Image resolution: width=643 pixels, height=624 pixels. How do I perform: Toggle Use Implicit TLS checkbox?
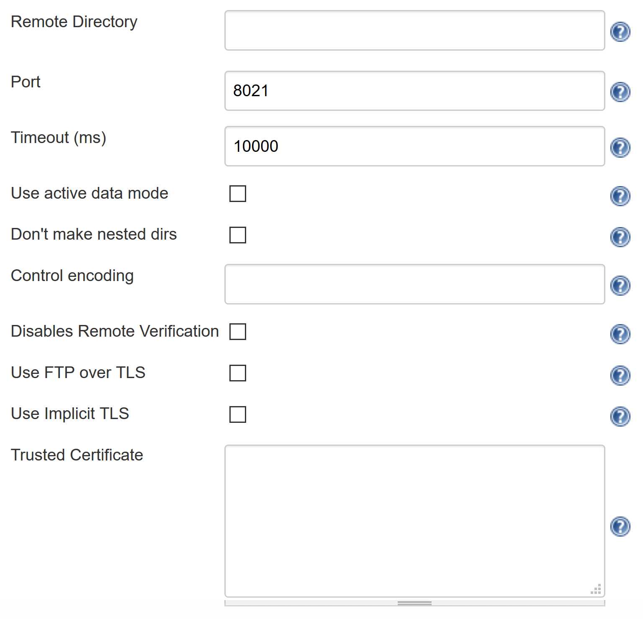click(238, 414)
